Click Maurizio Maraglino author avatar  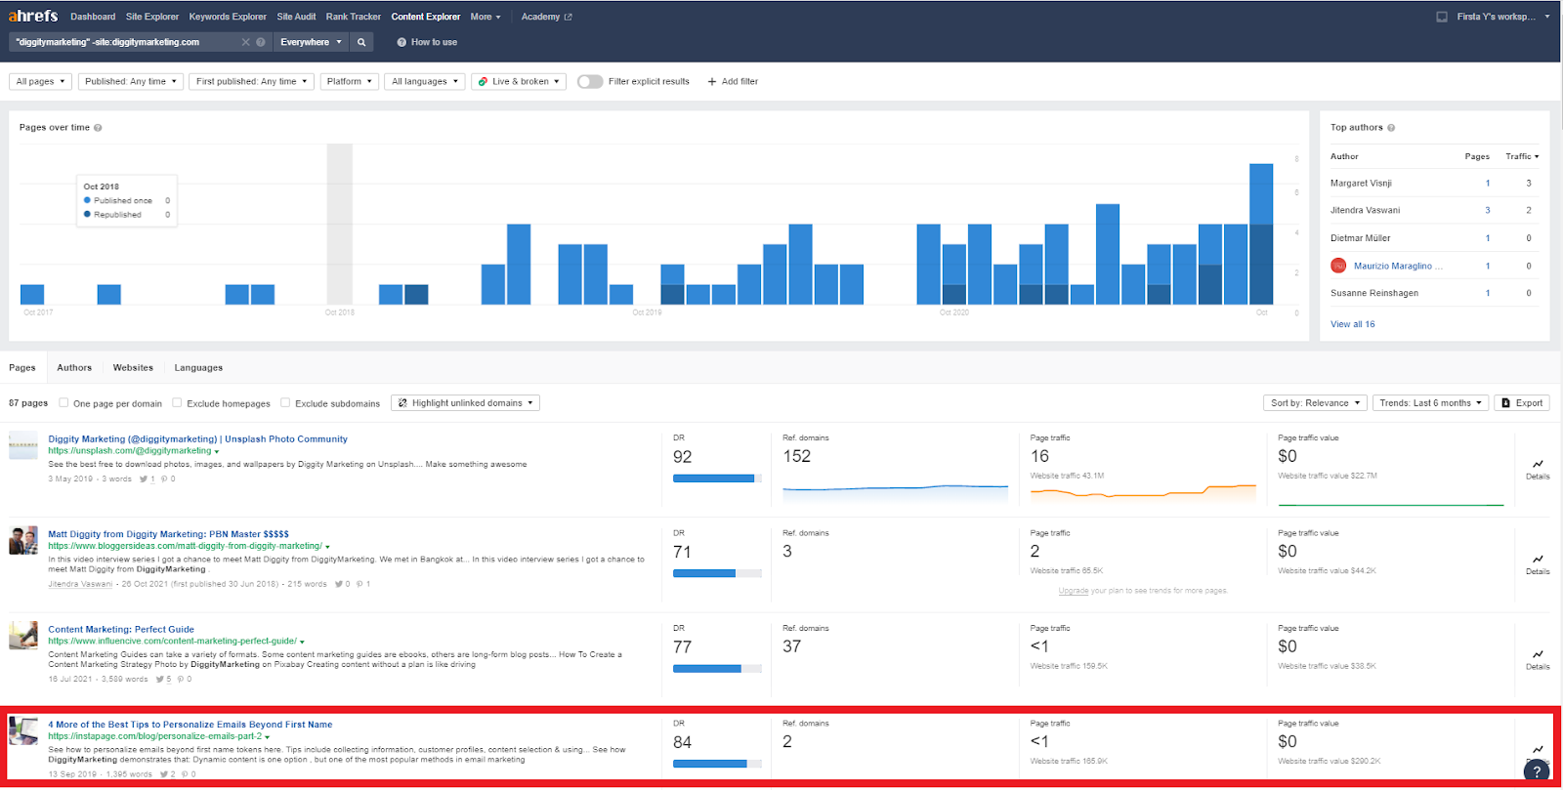point(1338,266)
